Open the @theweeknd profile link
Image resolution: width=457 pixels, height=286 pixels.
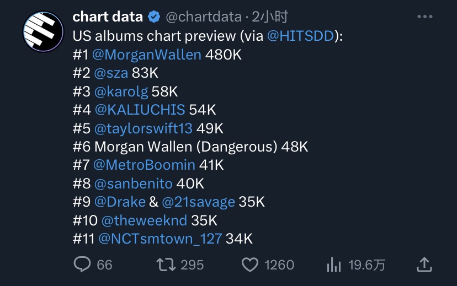tap(144, 220)
